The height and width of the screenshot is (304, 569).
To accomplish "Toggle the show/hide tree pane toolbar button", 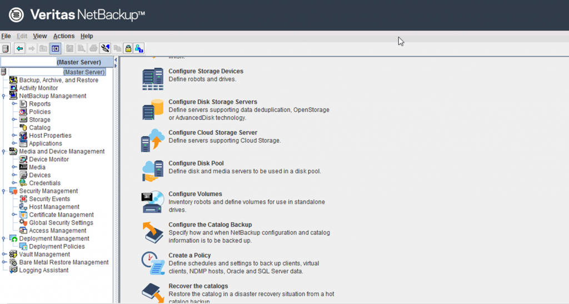I will click(x=55, y=48).
